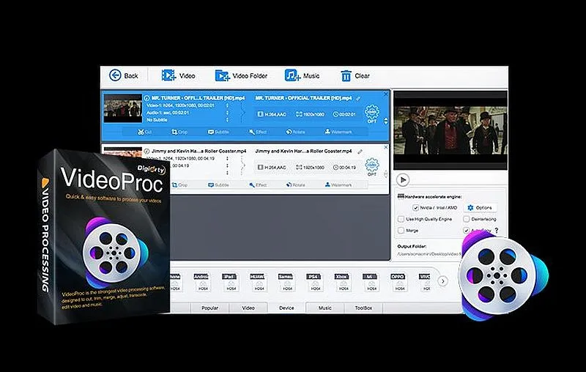Remove Roller Coaster video with its X
The width and height of the screenshot is (586, 372).
[x=386, y=147]
